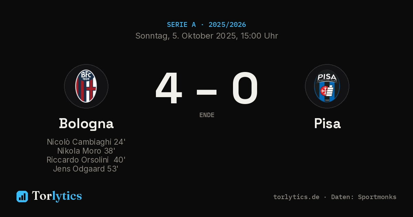
Task: Click the Serie A 2025/2026 league label
Action: pyautogui.click(x=206, y=25)
